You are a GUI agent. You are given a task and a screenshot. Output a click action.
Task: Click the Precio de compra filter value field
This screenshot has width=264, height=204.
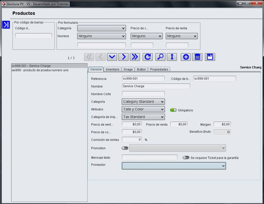point(142,45)
